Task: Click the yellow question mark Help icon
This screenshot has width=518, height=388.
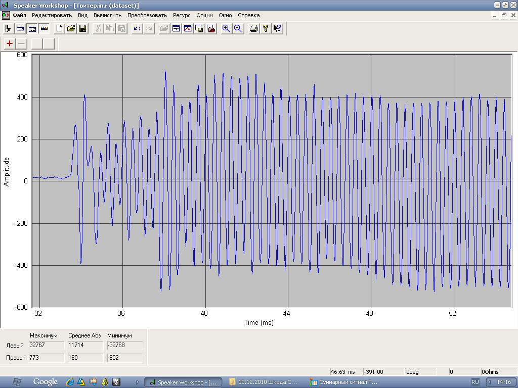Action: pos(266,28)
